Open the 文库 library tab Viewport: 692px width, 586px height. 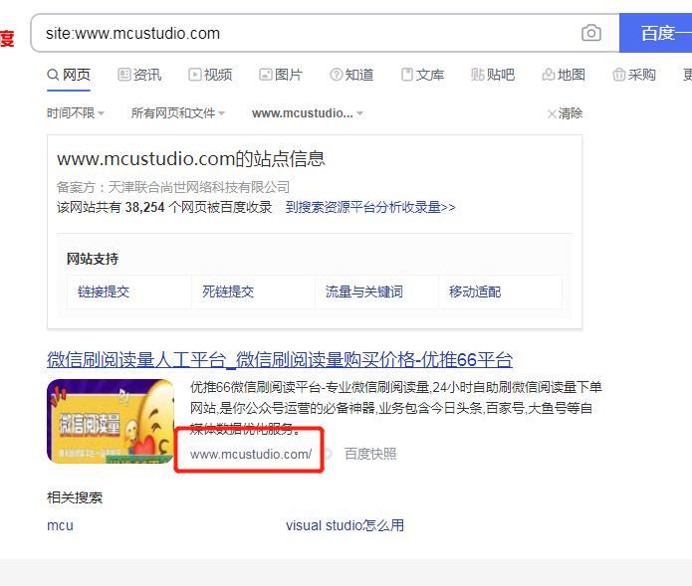pyautogui.click(x=422, y=75)
